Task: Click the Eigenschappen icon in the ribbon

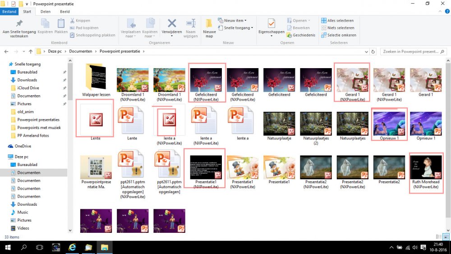Action: point(271,24)
